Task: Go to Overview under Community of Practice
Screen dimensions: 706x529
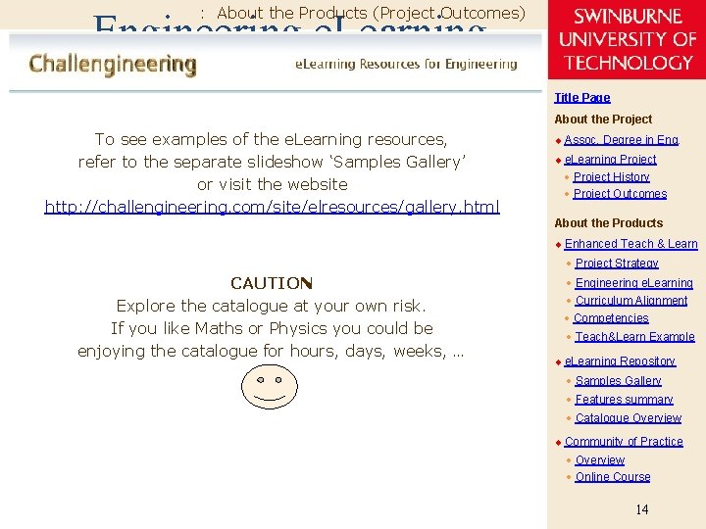Action: [x=600, y=460]
